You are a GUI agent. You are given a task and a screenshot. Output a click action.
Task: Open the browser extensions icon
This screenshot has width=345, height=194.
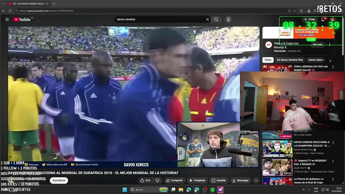pos(301,11)
